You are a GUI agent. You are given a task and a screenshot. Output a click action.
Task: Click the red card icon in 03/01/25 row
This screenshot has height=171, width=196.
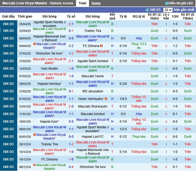(x=35, y=135)
